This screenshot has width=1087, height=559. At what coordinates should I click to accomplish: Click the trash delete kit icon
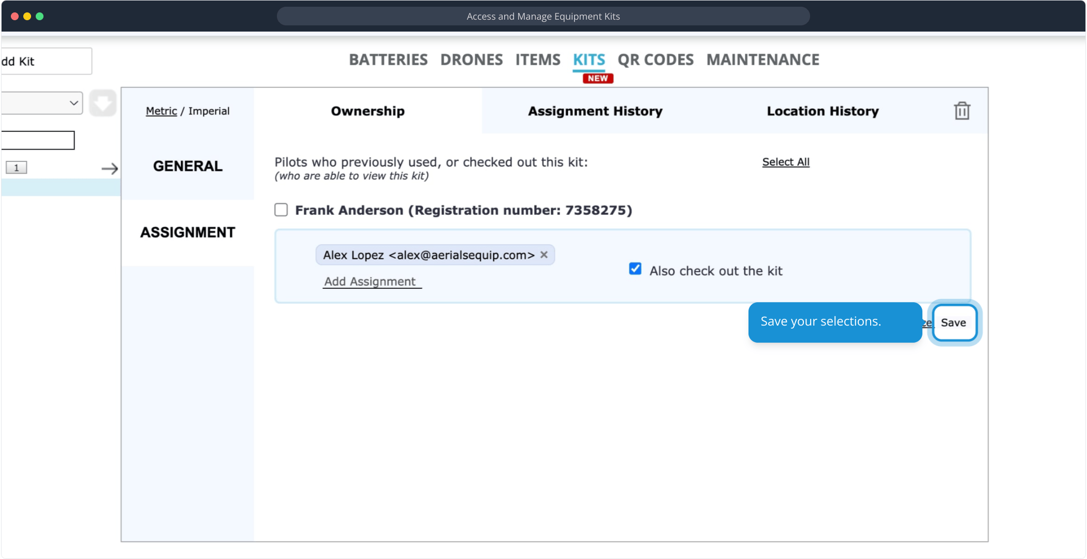click(961, 111)
